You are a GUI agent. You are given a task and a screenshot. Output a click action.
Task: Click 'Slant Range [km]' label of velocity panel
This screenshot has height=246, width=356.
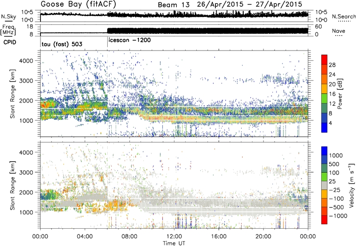point(12,185)
